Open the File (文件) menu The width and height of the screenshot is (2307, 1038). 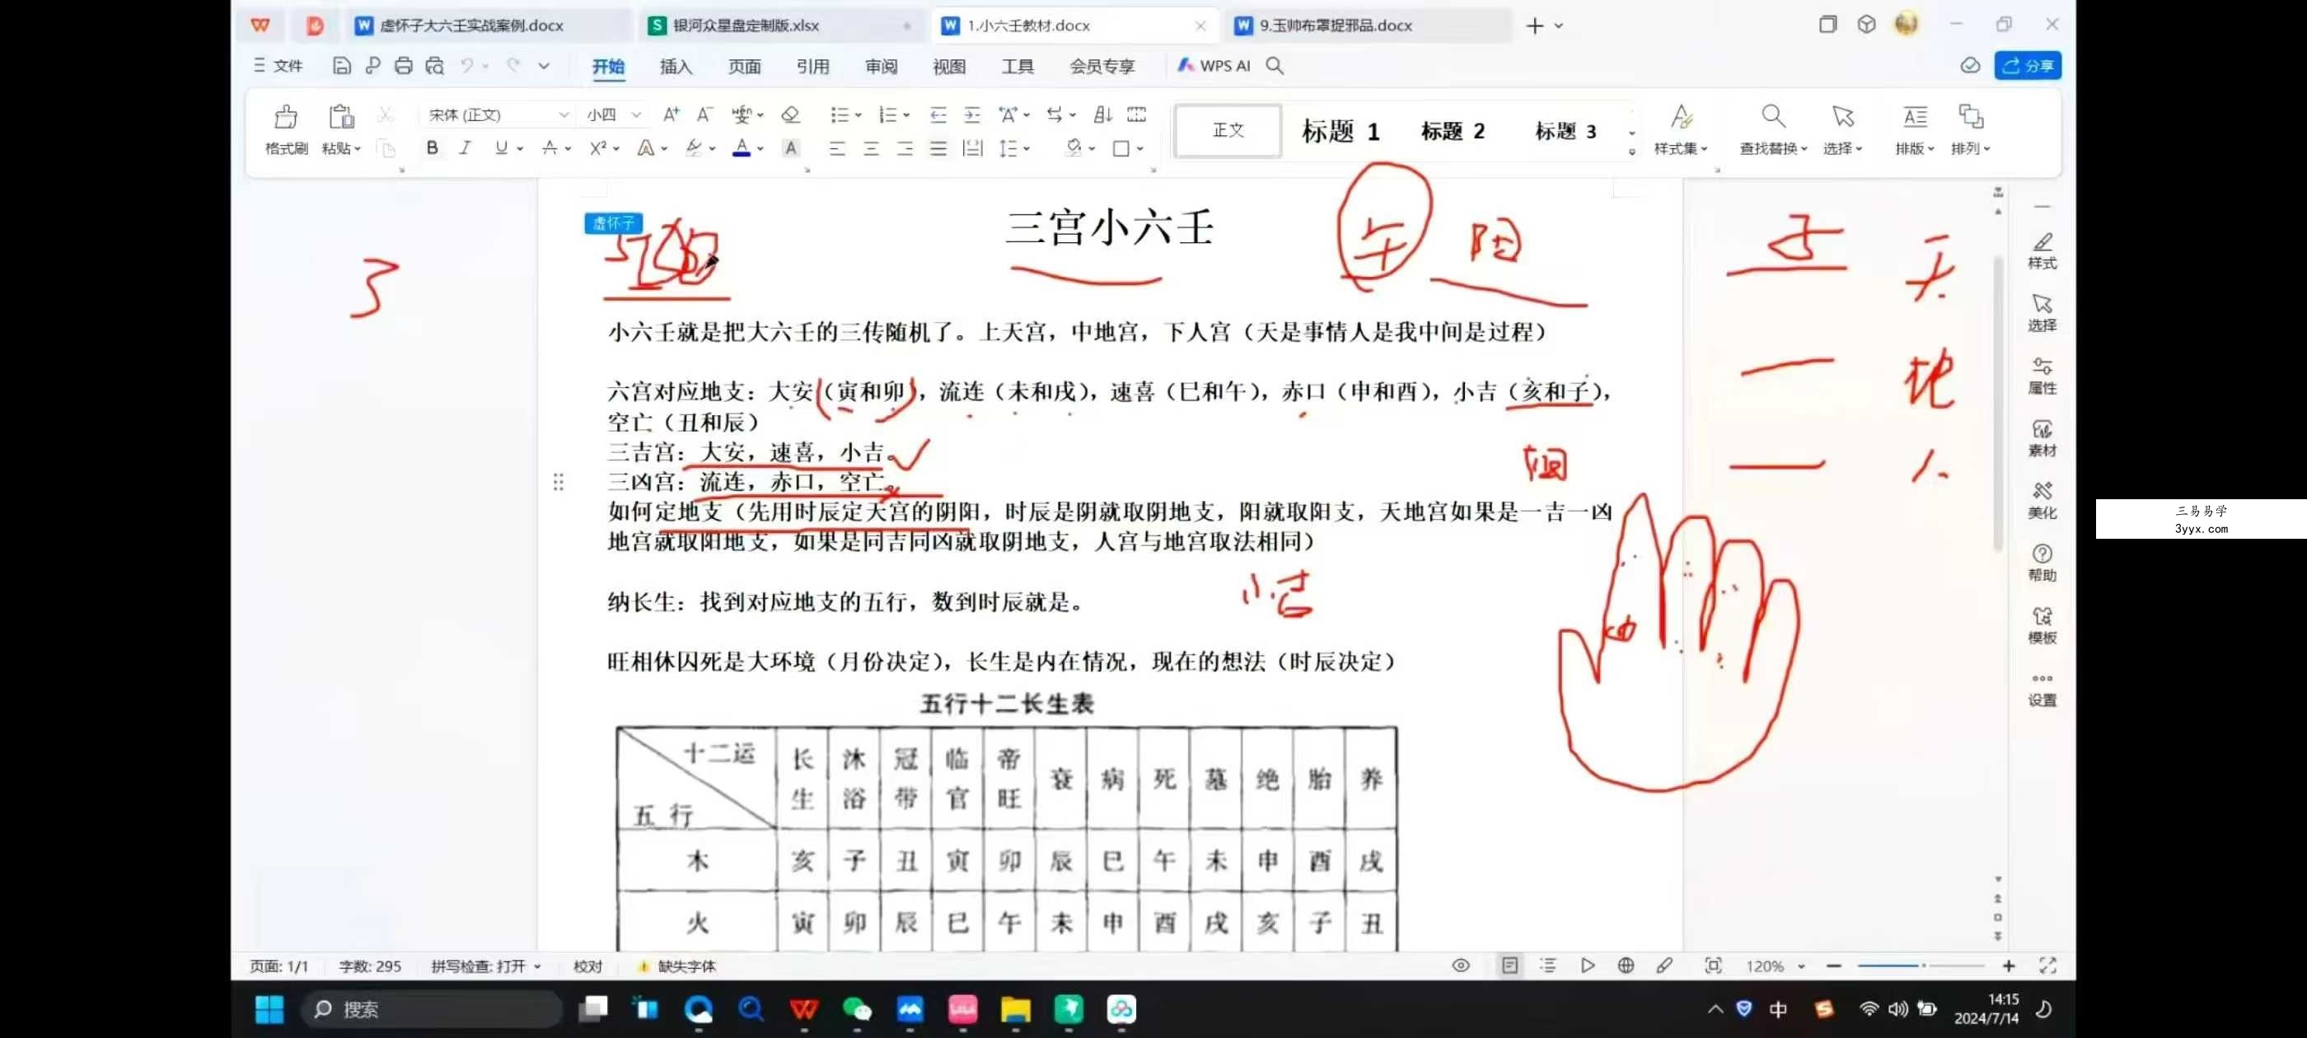click(x=278, y=65)
